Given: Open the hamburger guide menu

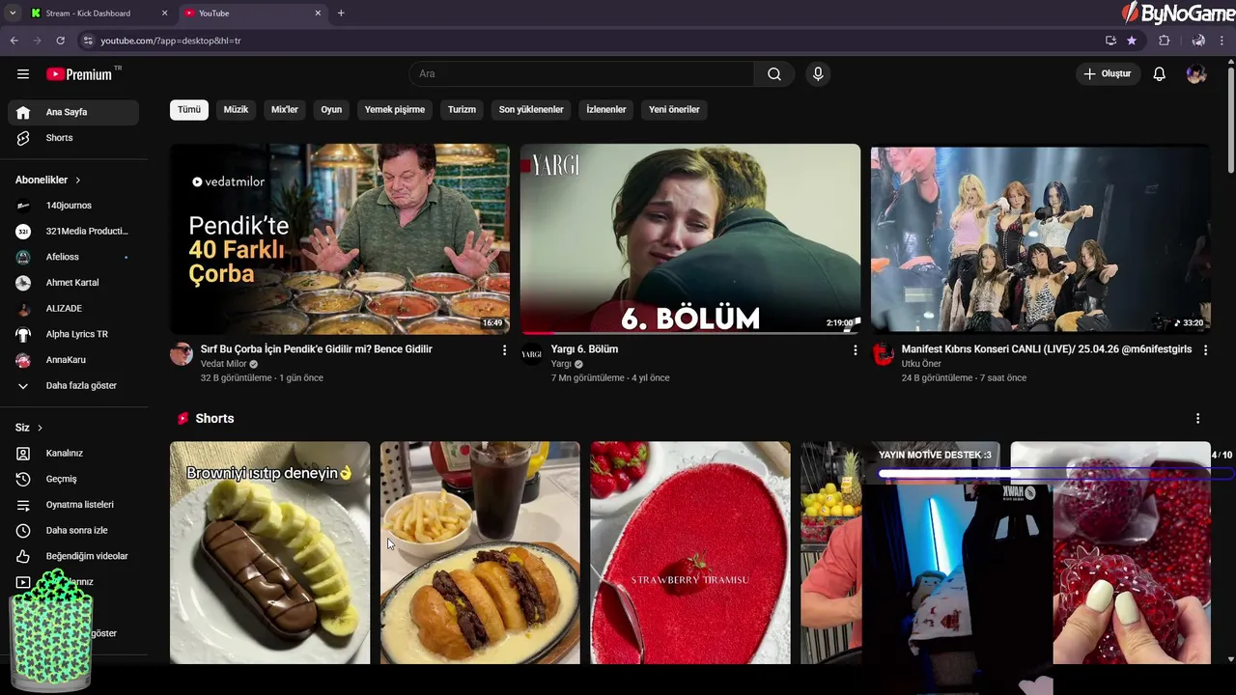Looking at the screenshot, I should coord(23,74).
